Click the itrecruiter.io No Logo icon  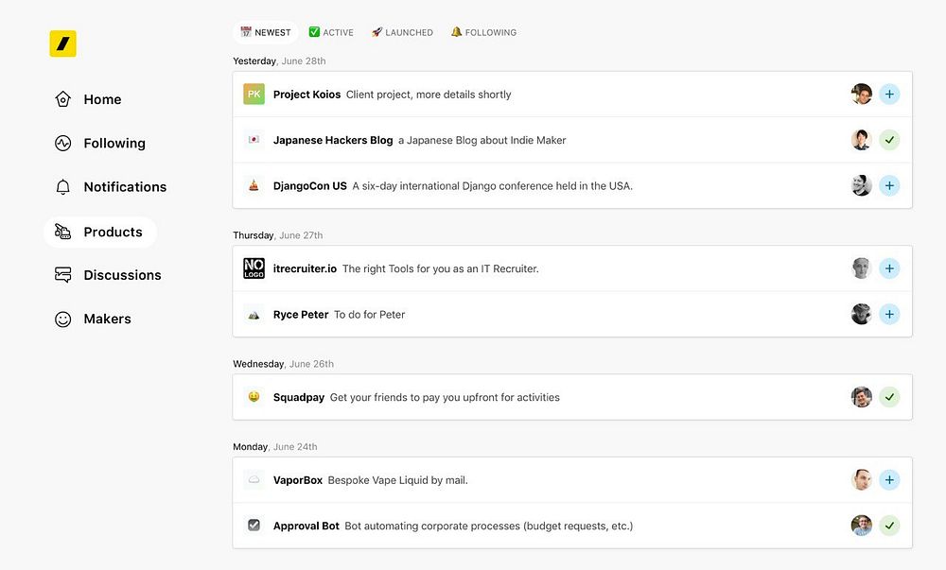coord(254,268)
